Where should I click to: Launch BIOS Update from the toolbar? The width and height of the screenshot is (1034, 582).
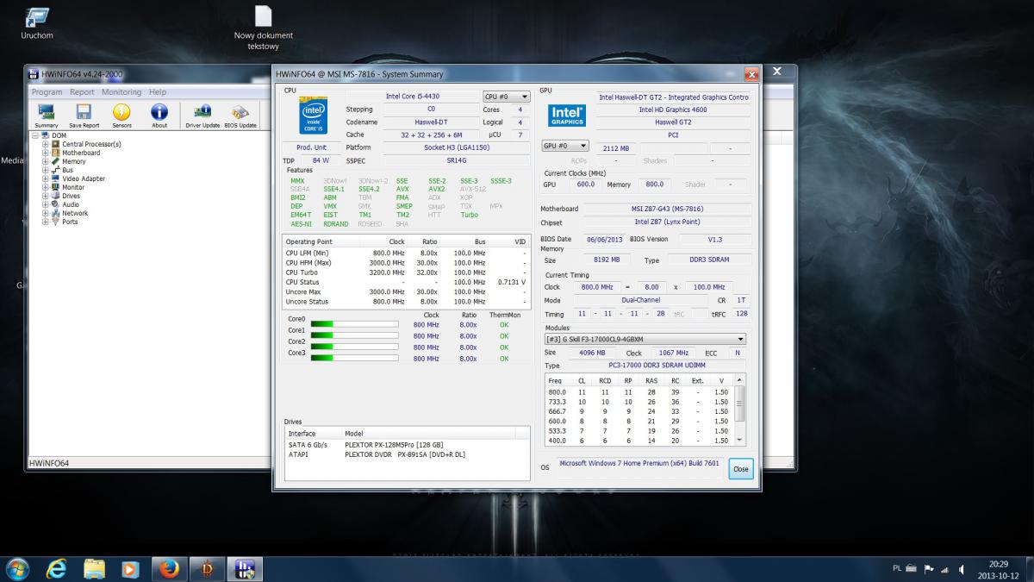[x=240, y=116]
